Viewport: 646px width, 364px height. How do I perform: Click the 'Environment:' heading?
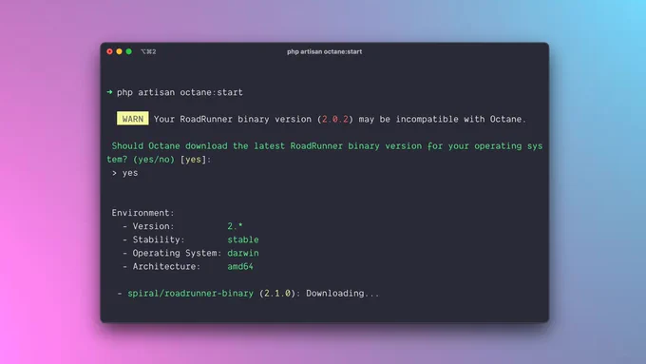142,213
